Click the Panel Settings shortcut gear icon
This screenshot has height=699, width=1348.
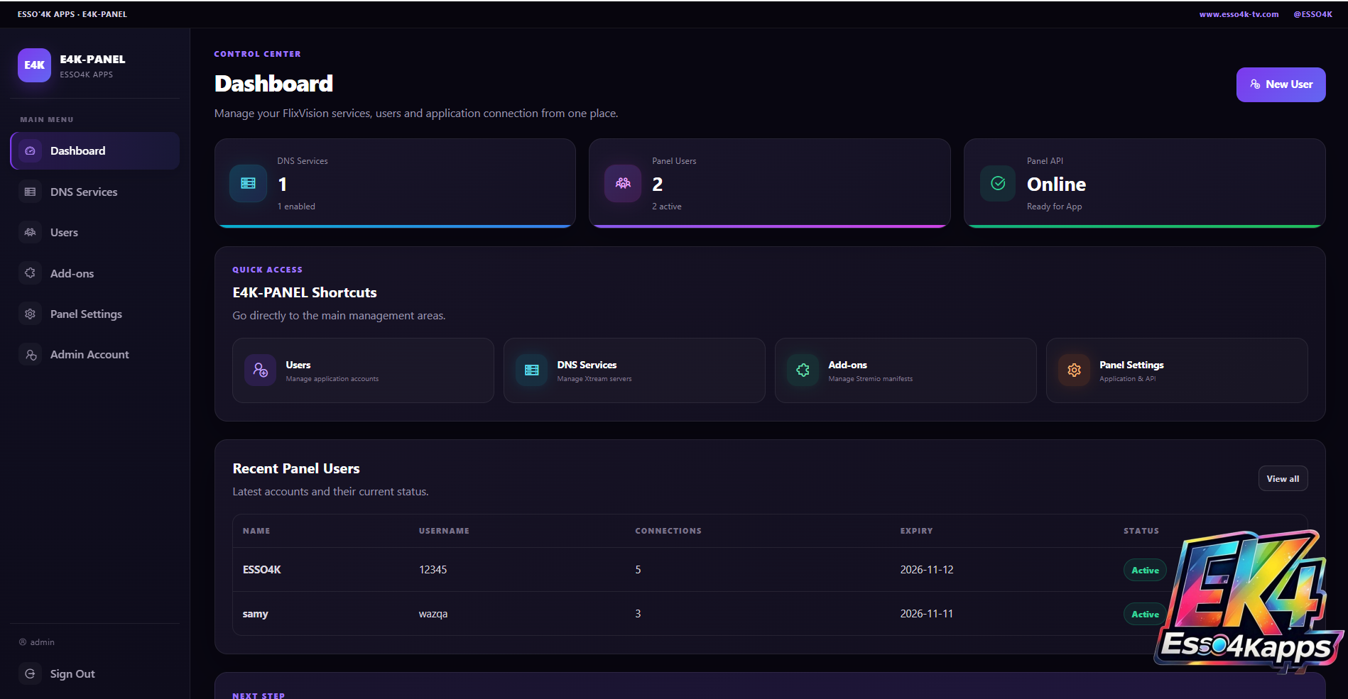pyautogui.click(x=1075, y=370)
